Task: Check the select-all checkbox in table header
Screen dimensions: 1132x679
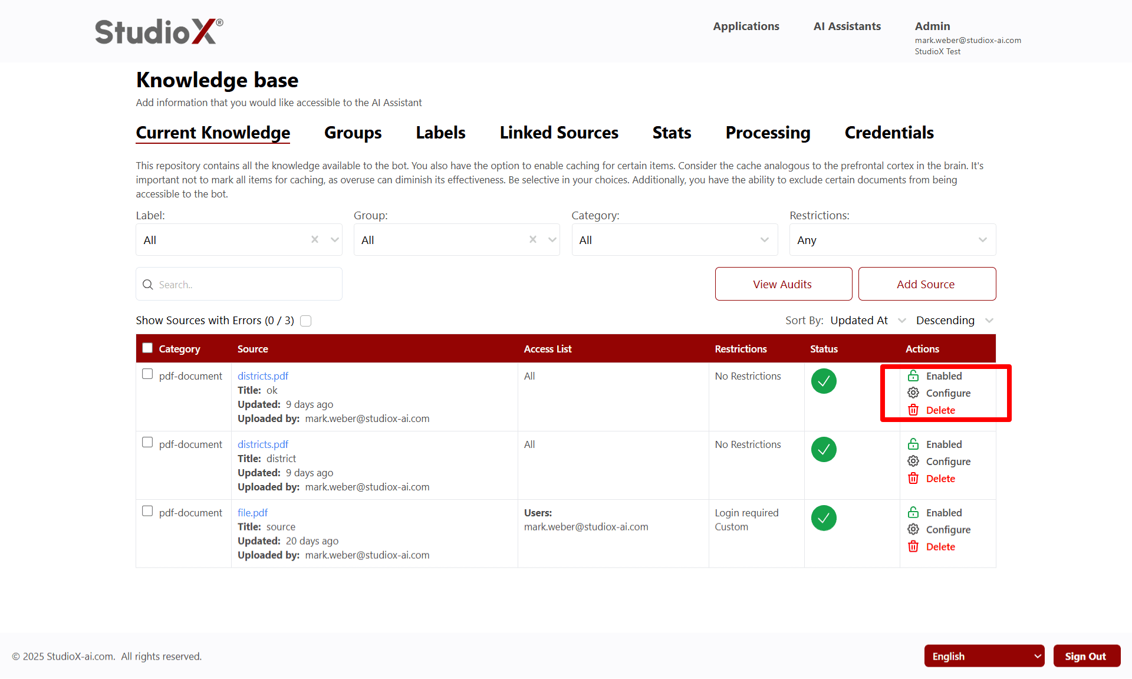Action: (x=147, y=348)
